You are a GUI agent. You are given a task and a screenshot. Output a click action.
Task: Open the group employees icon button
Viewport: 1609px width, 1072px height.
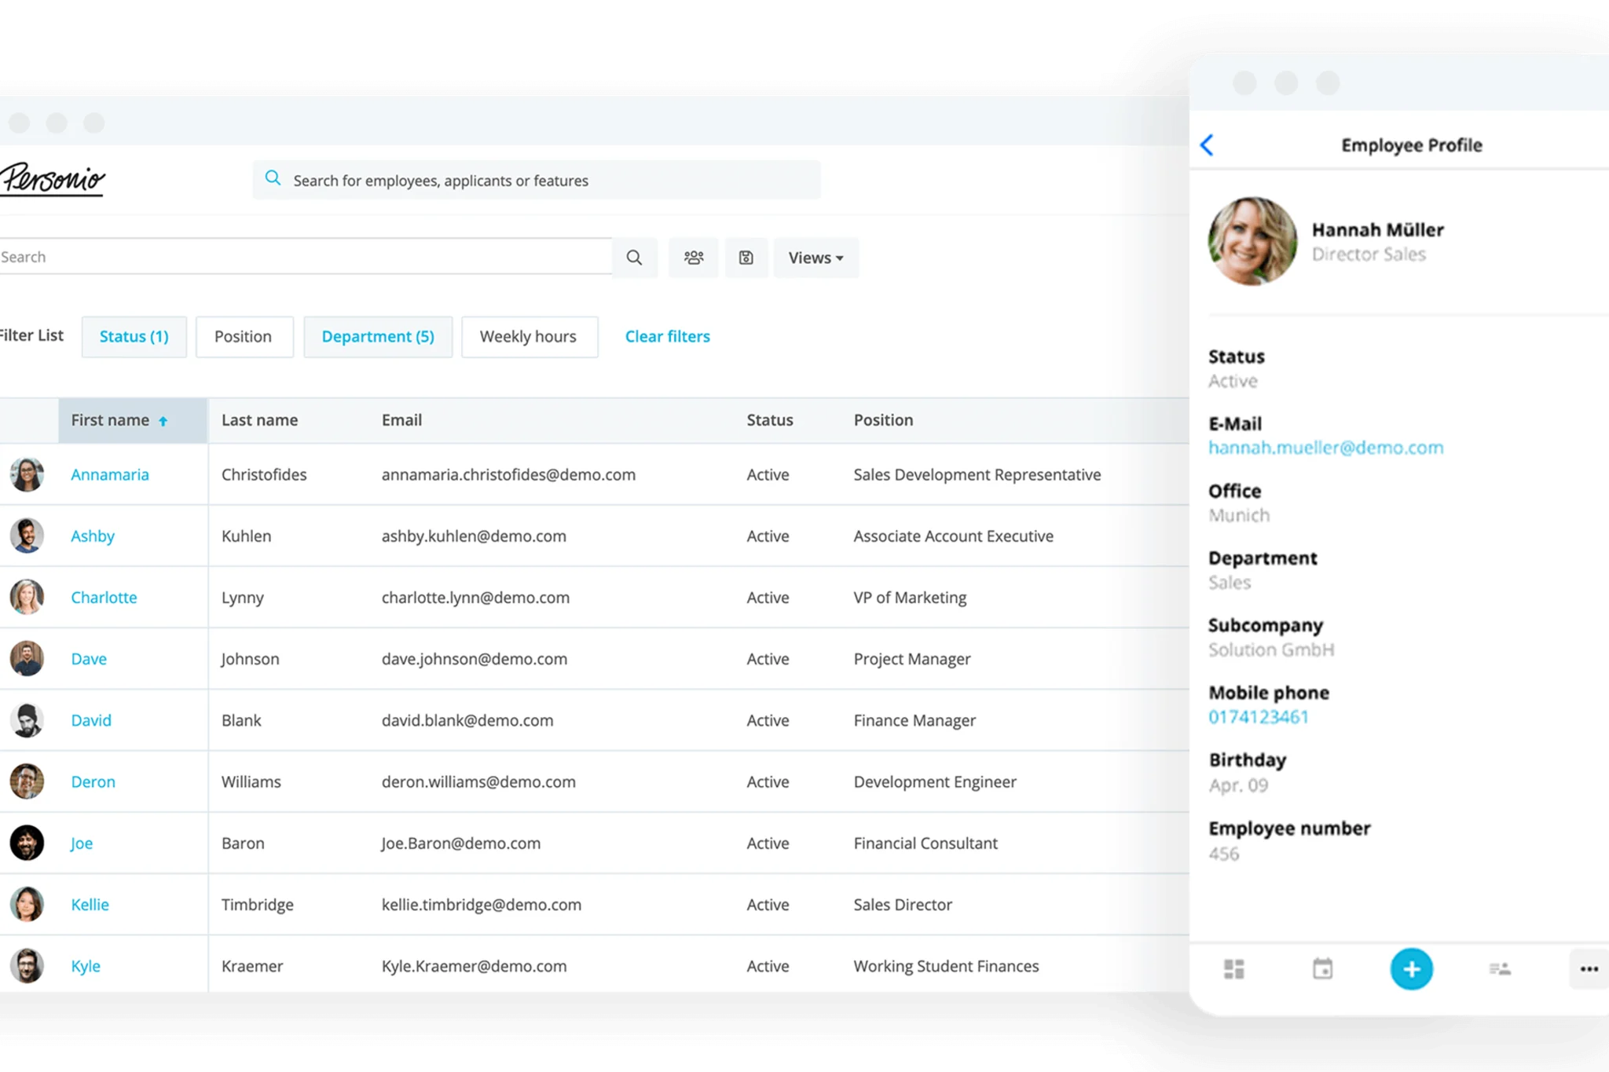tap(694, 258)
